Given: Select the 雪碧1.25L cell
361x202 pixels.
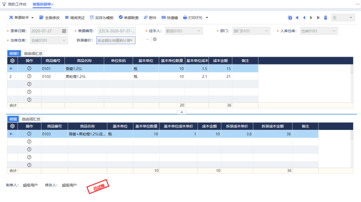Looking at the screenshot, I should (84, 68).
